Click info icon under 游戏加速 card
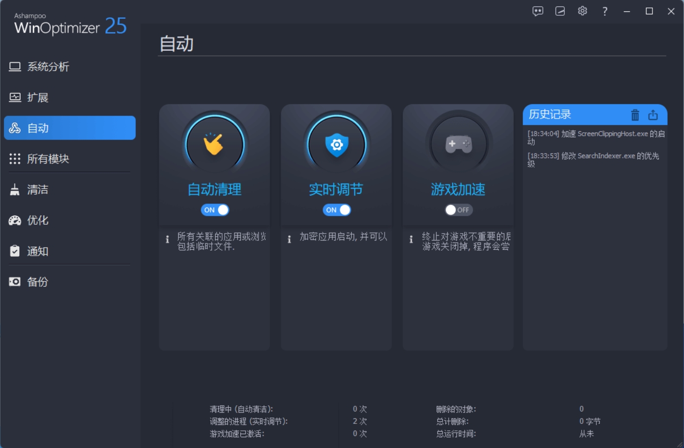This screenshot has height=448, width=684. (x=411, y=239)
